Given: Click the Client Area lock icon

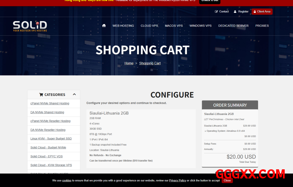Looking at the screenshot, I should 255,12.
